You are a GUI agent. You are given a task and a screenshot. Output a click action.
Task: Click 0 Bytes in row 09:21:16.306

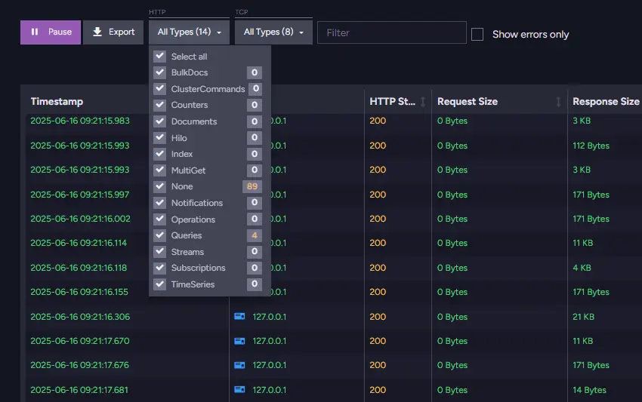452,317
